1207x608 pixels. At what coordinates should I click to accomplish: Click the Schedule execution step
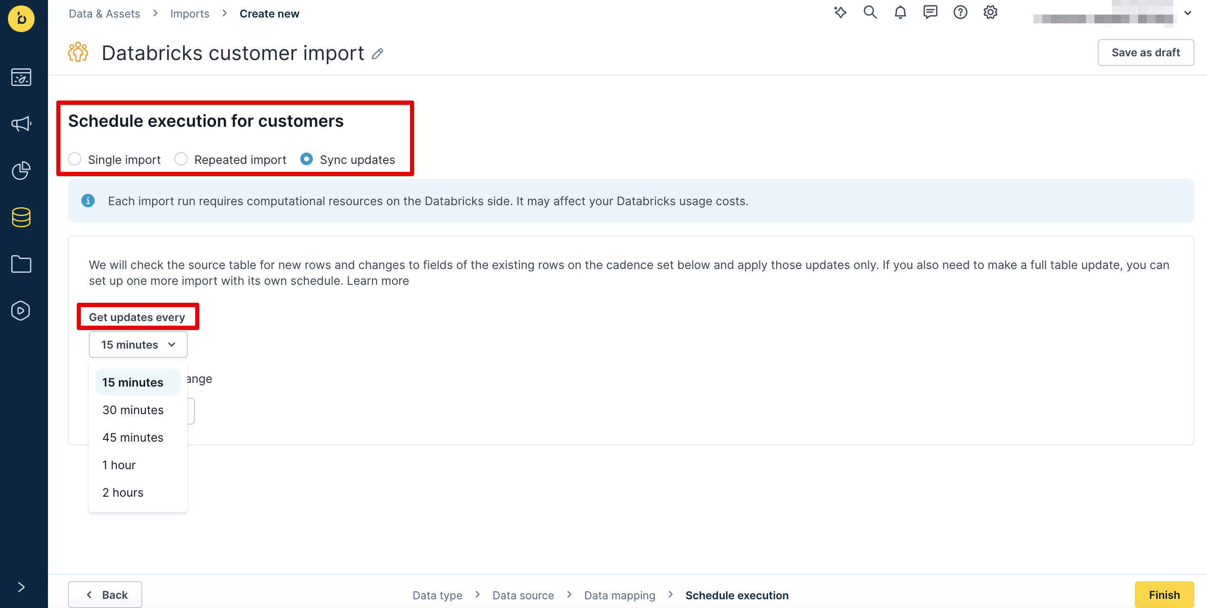[737, 595]
